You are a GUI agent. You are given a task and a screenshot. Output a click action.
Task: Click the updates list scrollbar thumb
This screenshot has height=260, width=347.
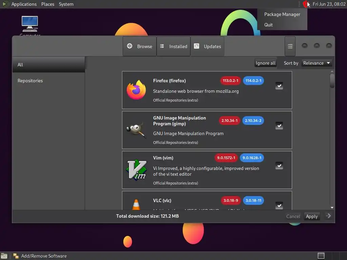click(x=332, y=81)
